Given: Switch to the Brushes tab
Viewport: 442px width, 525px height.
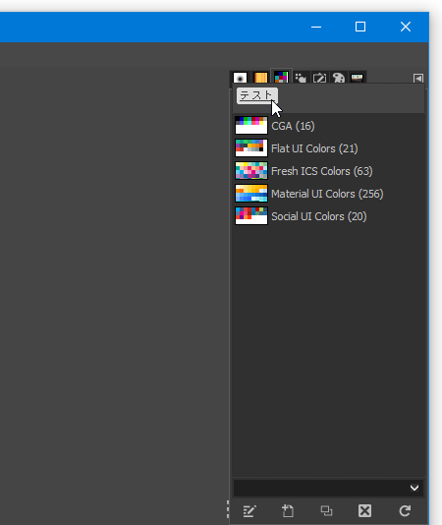Looking at the screenshot, I should tap(240, 78).
